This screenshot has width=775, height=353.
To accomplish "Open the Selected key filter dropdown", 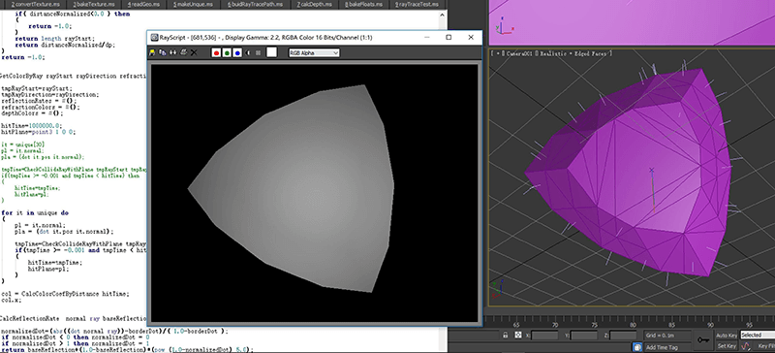I will tap(757, 336).
